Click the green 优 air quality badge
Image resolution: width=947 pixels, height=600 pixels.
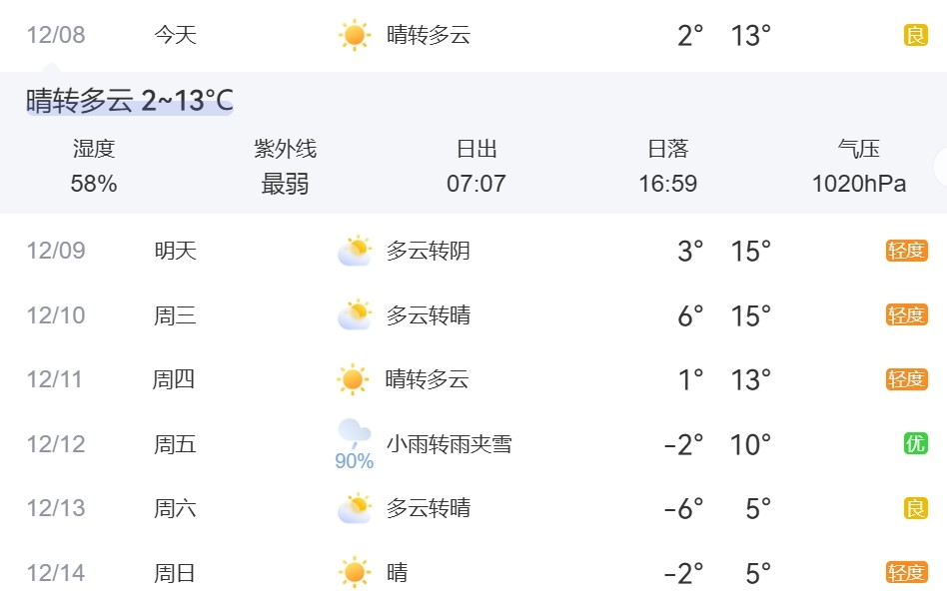click(x=915, y=444)
